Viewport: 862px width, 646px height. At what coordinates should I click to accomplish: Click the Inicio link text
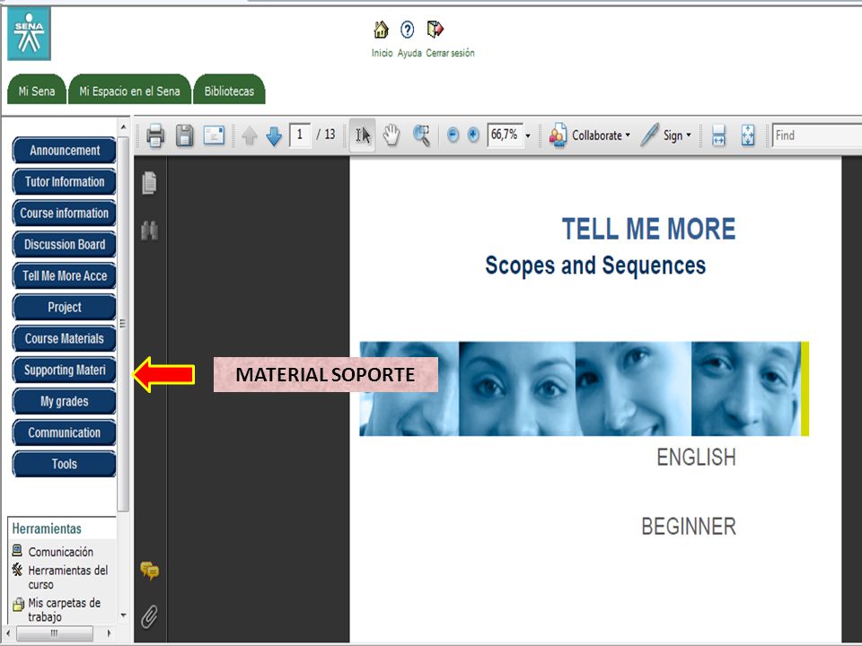pos(383,53)
